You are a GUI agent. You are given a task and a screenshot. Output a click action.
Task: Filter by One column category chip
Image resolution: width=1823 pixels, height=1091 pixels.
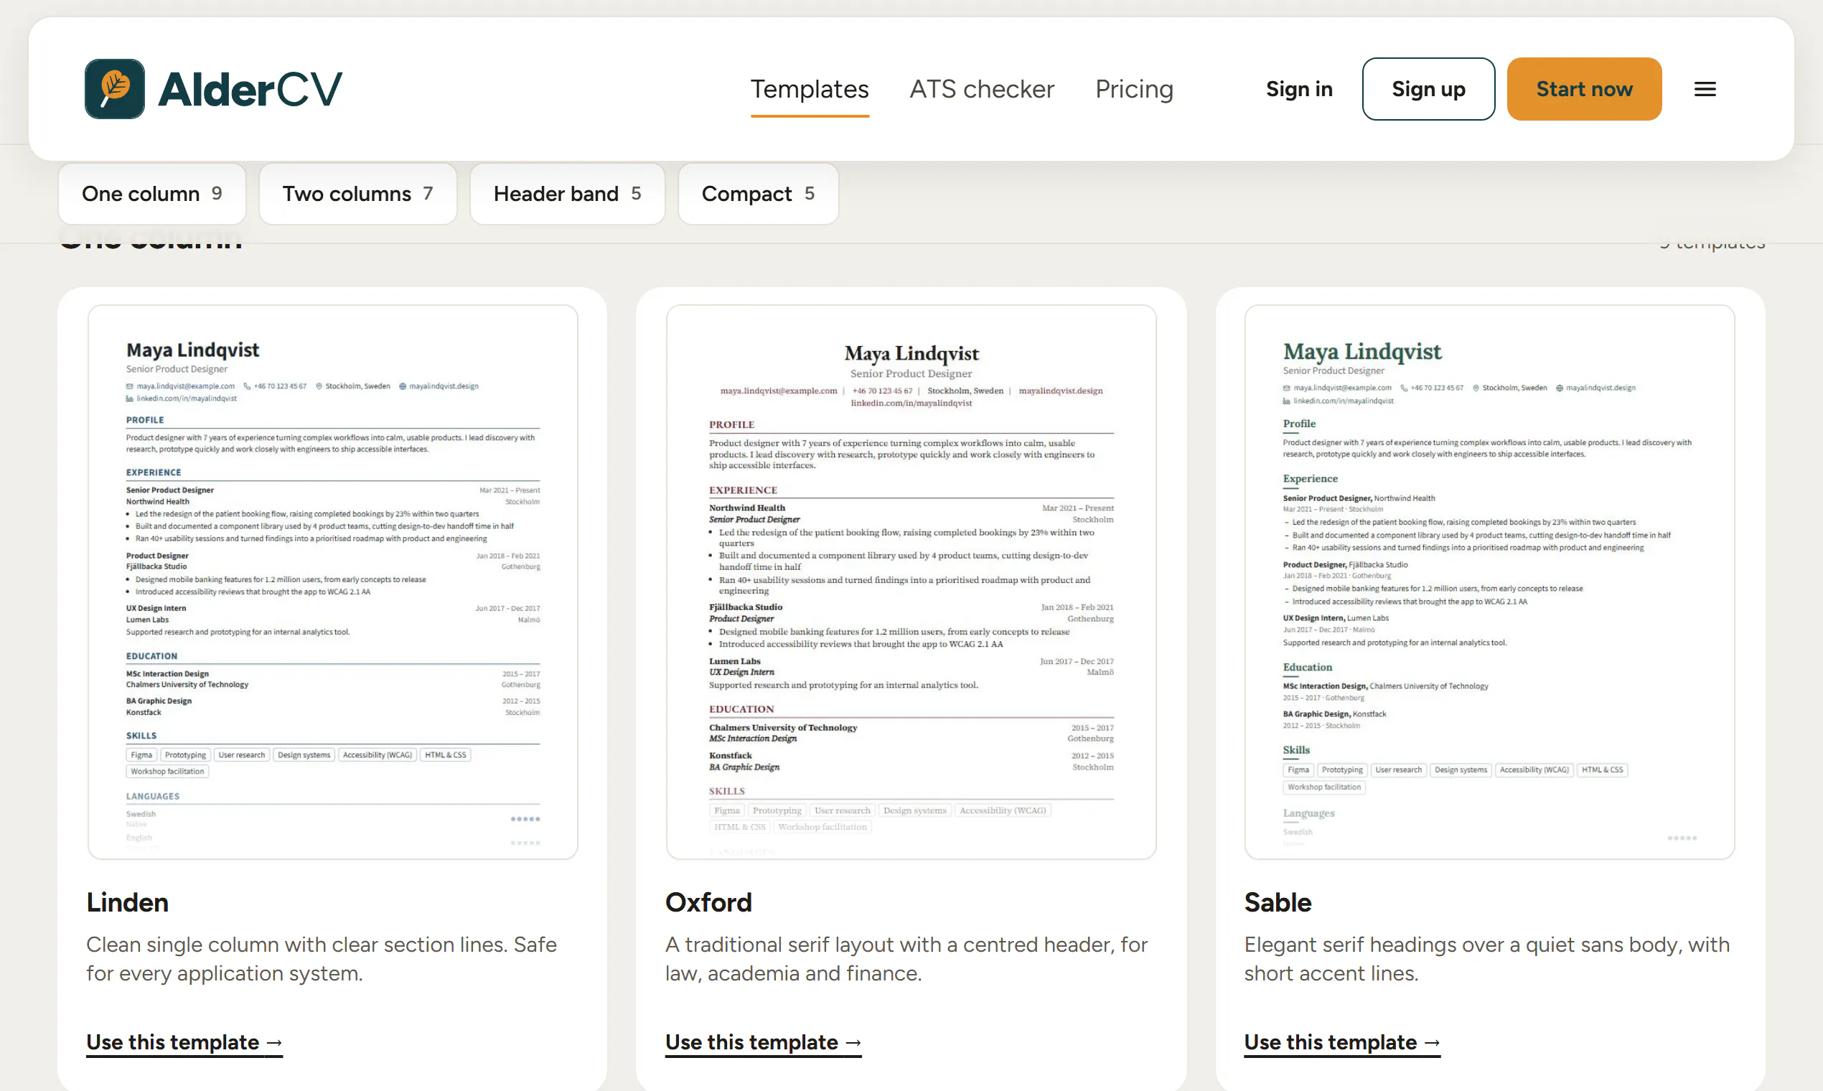(x=151, y=193)
